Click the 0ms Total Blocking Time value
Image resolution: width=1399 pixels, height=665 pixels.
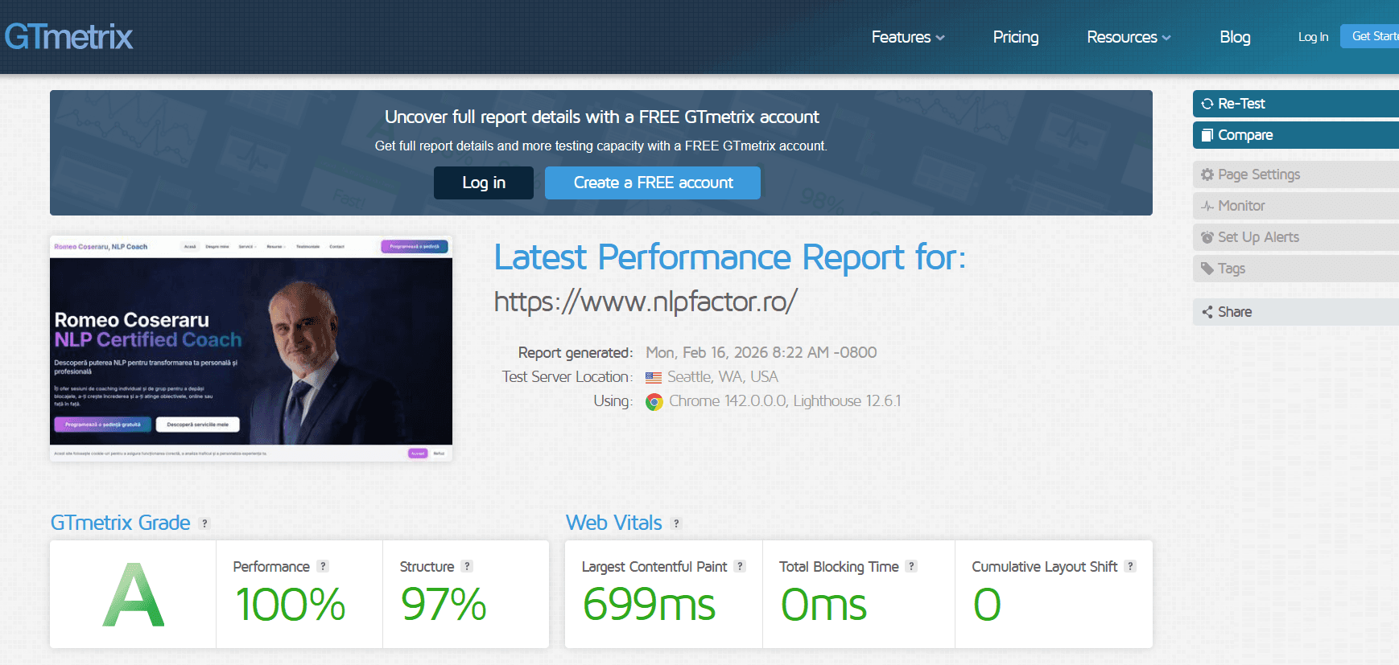point(823,605)
